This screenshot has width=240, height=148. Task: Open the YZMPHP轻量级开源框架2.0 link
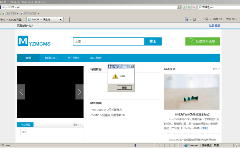point(107,115)
